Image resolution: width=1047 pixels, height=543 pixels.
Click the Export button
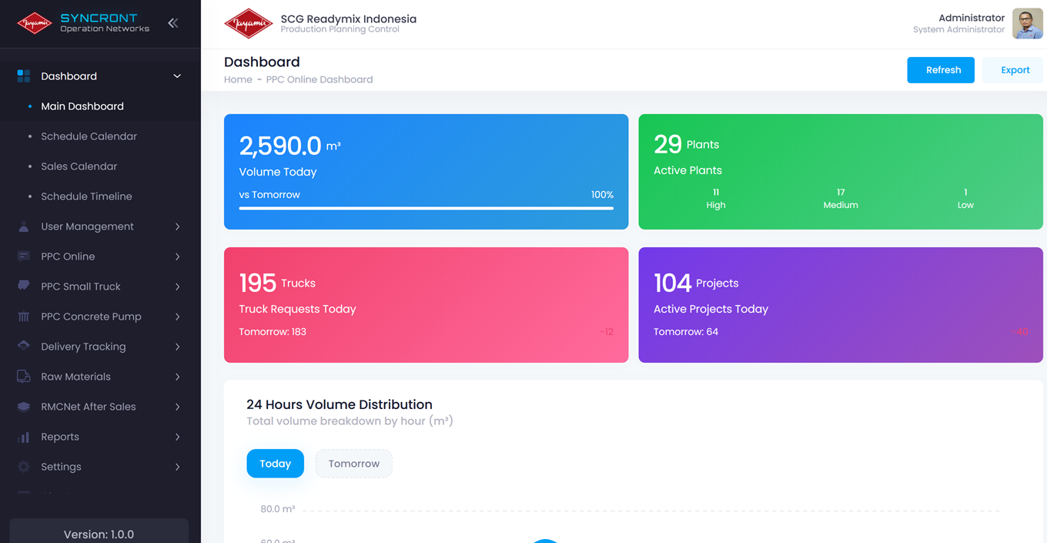pos(1014,70)
